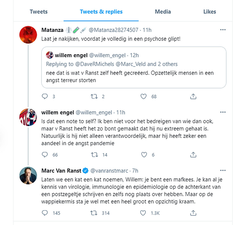The height and width of the screenshot is (225, 233).
Task: Share Matanza's tweet
Action: pos(193,96)
